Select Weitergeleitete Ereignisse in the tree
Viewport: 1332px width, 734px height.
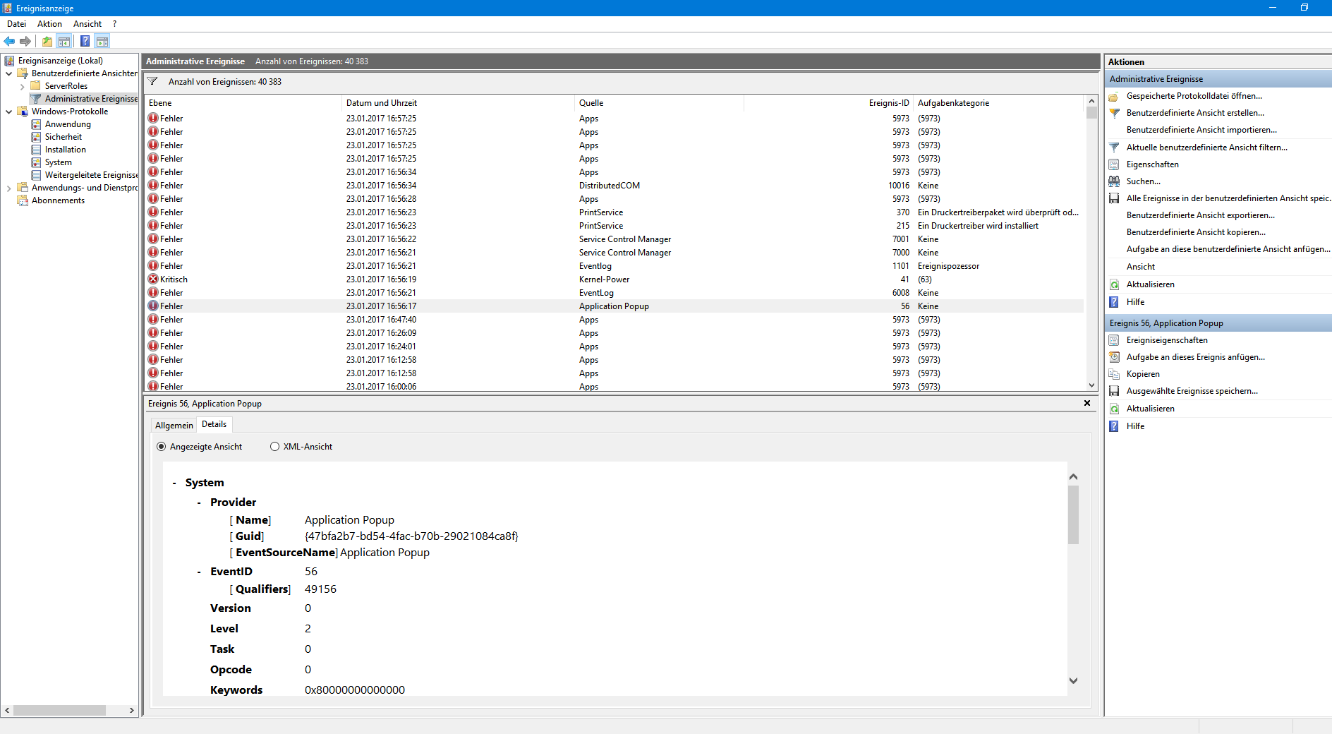pos(91,175)
